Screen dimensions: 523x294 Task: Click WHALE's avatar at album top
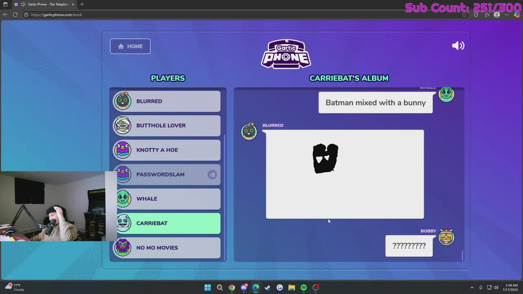tap(446, 94)
